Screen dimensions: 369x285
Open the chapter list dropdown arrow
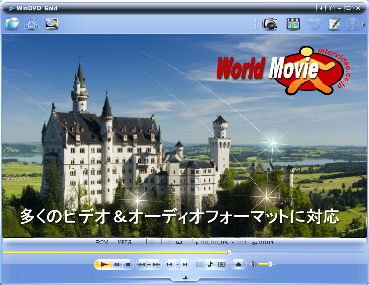178,265
